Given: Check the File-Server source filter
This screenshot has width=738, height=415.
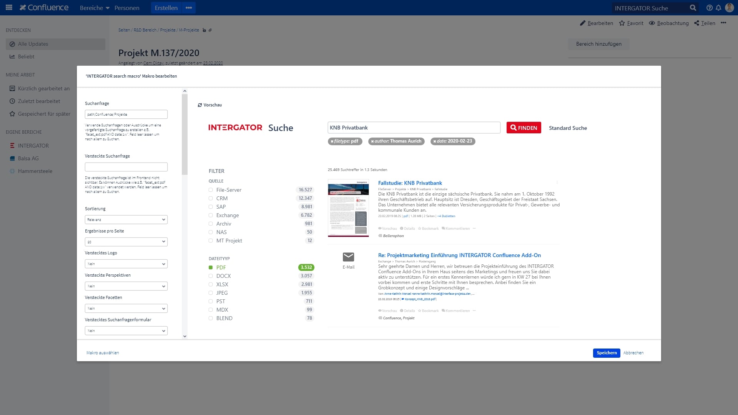Looking at the screenshot, I should [211, 190].
